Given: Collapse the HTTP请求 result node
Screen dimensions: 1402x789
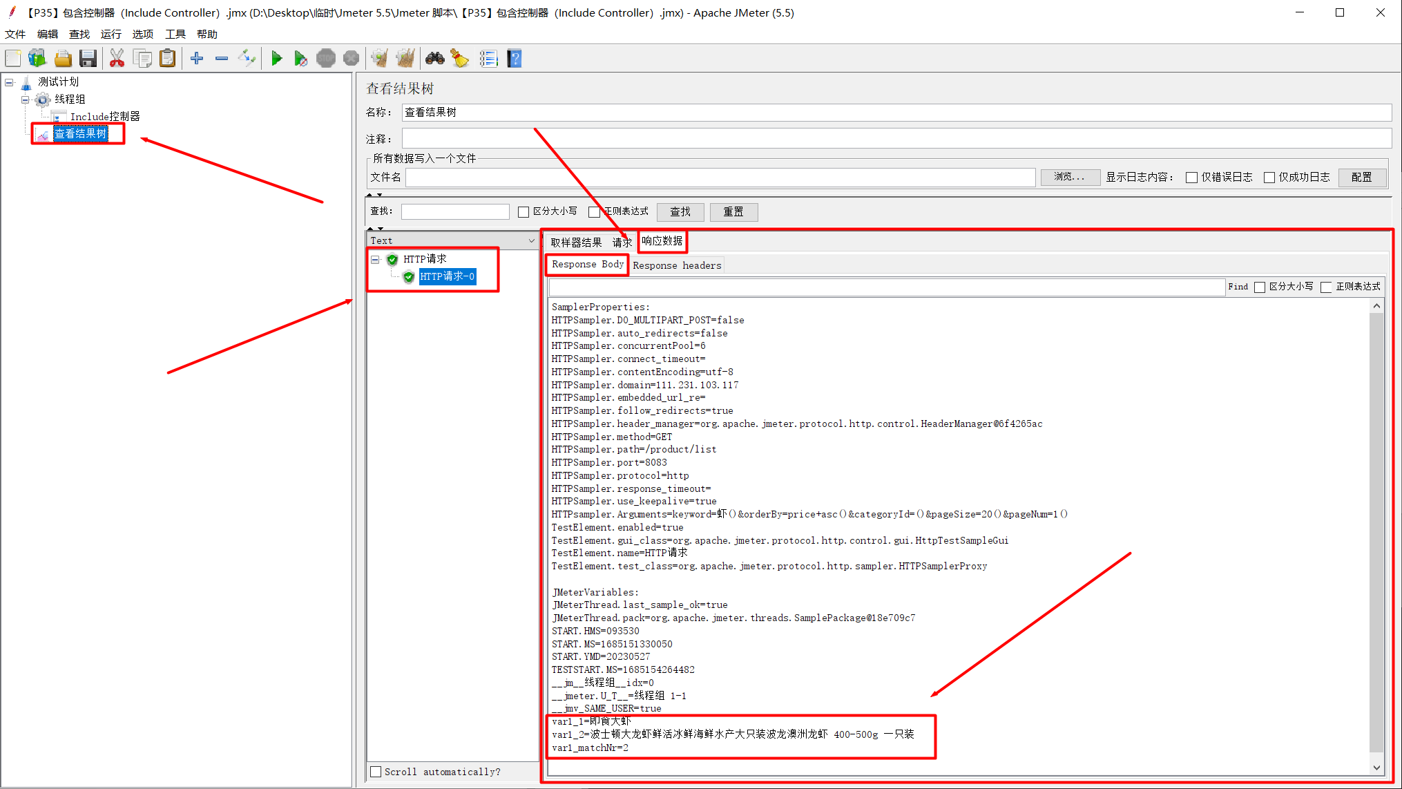Looking at the screenshot, I should (375, 260).
